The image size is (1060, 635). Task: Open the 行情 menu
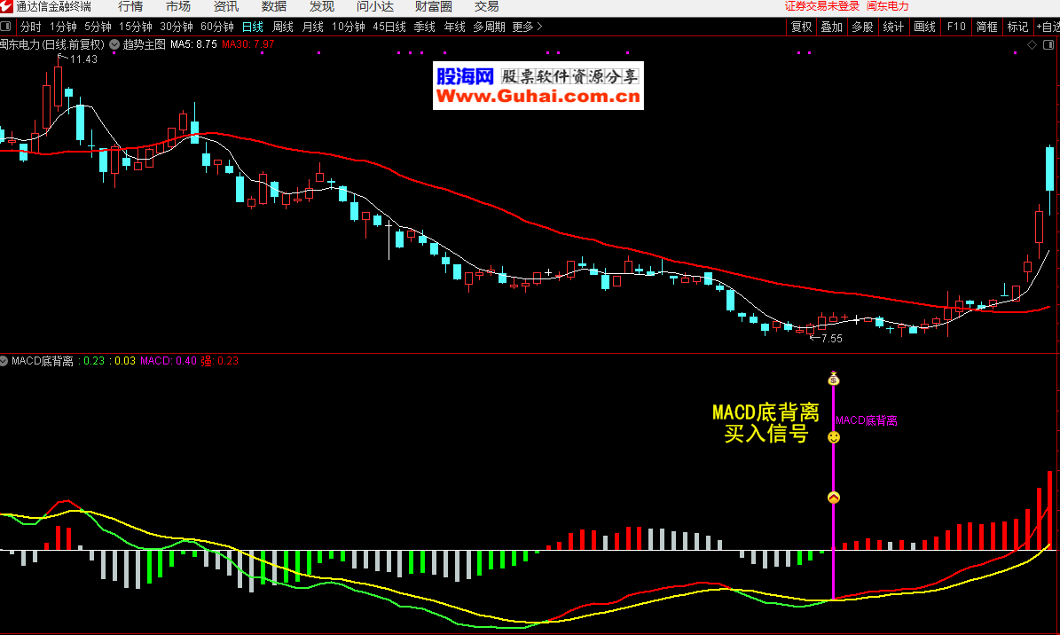point(130,7)
